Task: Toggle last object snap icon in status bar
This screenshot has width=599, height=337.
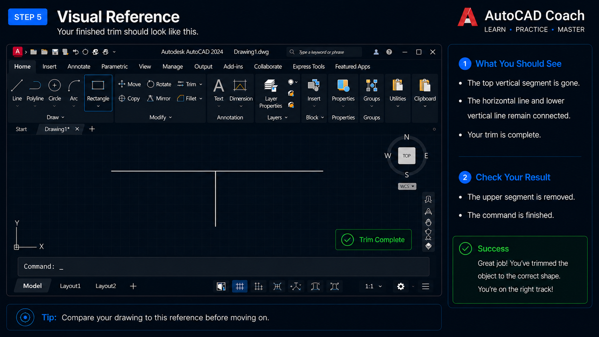Action: pos(334,286)
